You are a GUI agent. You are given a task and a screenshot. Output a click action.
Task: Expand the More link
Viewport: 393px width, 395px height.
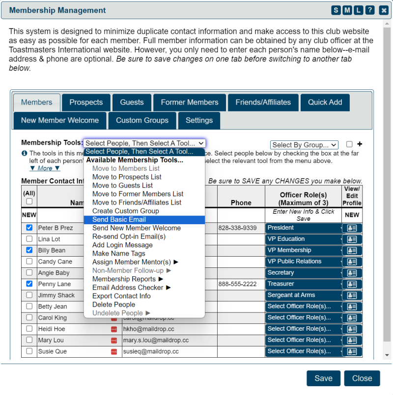(45, 168)
